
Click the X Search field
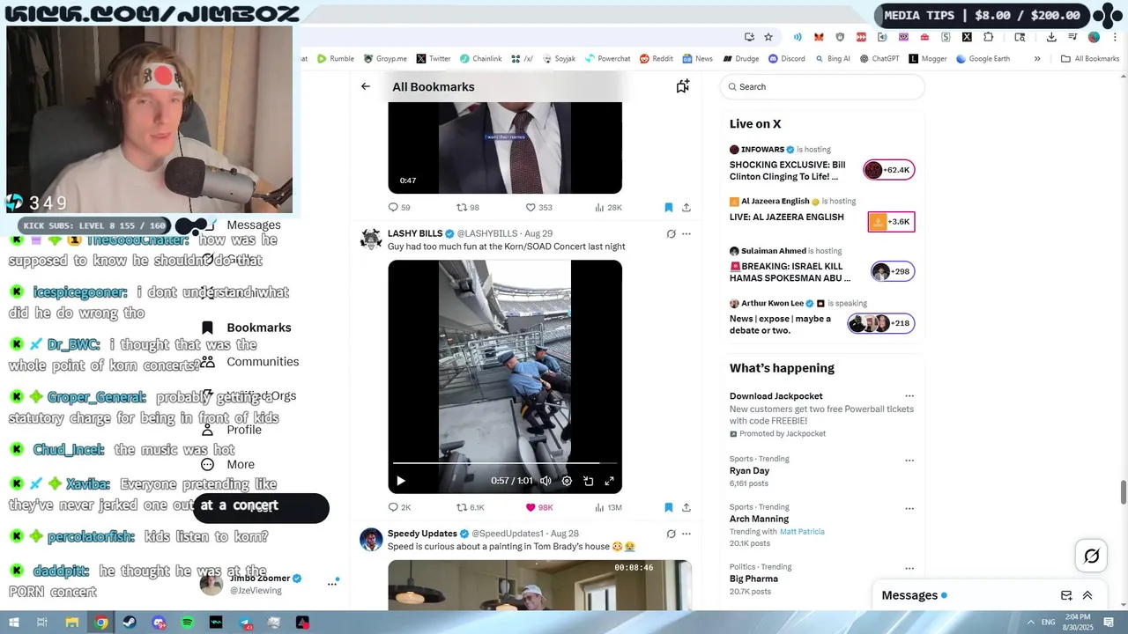pyautogui.click(x=822, y=86)
